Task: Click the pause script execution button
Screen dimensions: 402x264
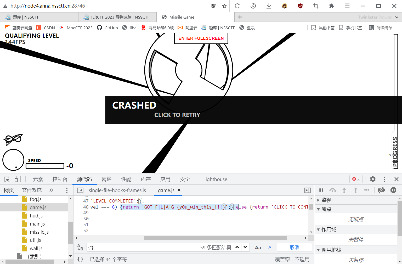Action: (x=321, y=190)
